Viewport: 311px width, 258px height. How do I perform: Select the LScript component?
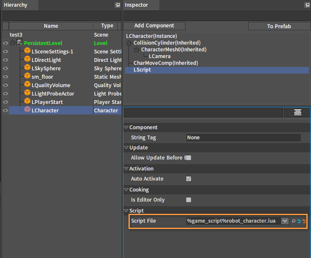(x=217, y=70)
